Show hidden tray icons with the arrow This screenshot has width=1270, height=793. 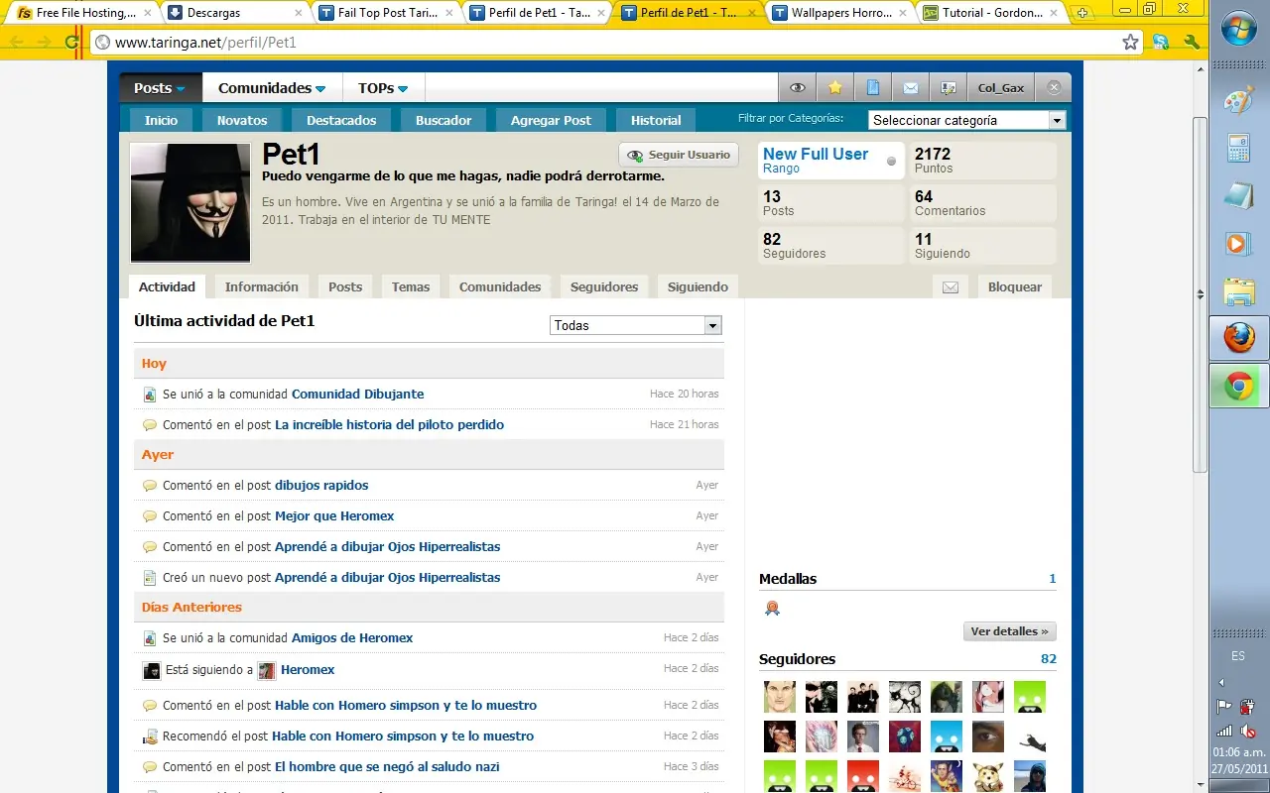1221,682
